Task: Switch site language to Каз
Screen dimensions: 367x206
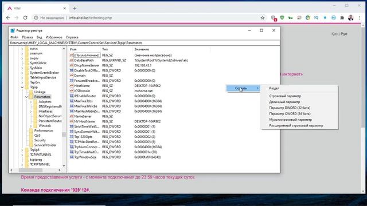Action: [x=334, y=34]
